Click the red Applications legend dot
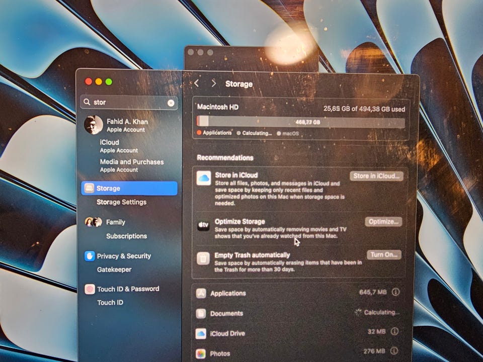 (x=199, y=133)
